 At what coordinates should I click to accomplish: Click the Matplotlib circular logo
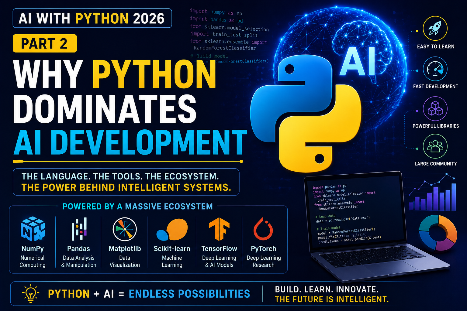125,229
